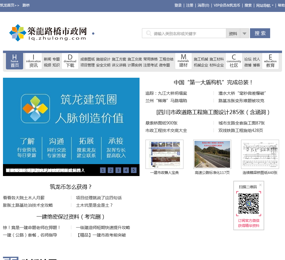Select the E education 教育 nav tab
285x260 pixels.
pyautogui.click(x=270, y=61)
